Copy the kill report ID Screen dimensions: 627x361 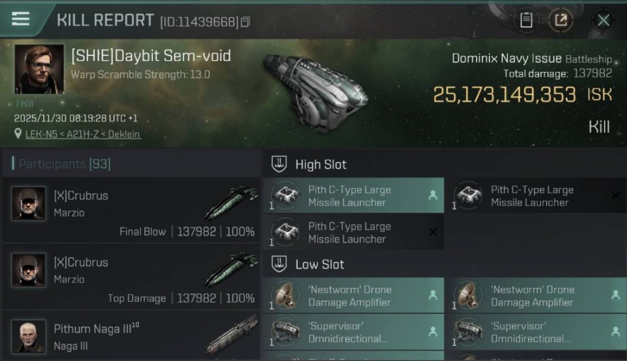click(245, 22)
